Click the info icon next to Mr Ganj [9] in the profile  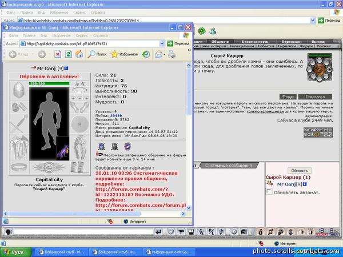point(66,69)
